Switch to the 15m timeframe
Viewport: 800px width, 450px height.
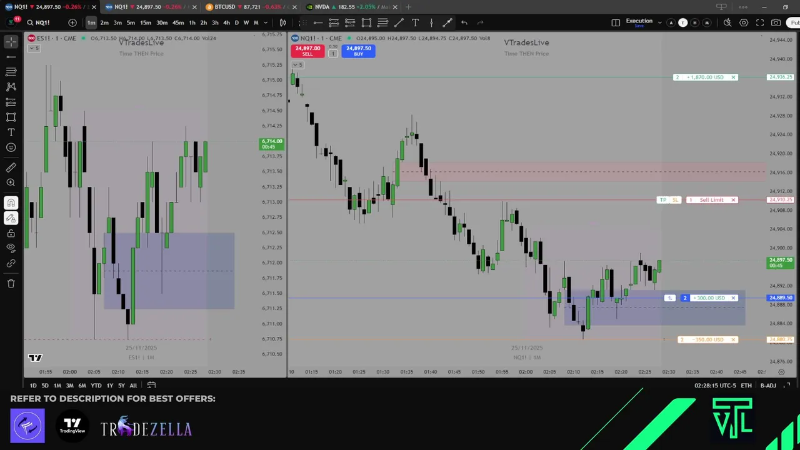[145, 22]
